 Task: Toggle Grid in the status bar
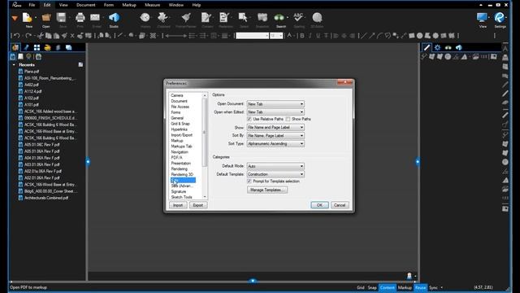point(361,287)
